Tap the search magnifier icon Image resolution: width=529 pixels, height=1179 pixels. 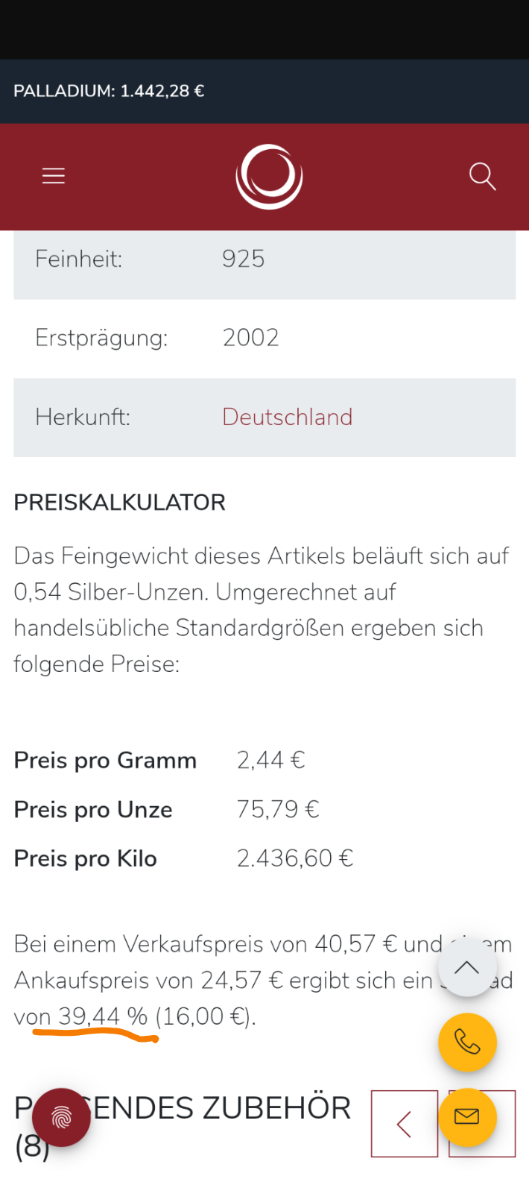[x=482, y=177]
